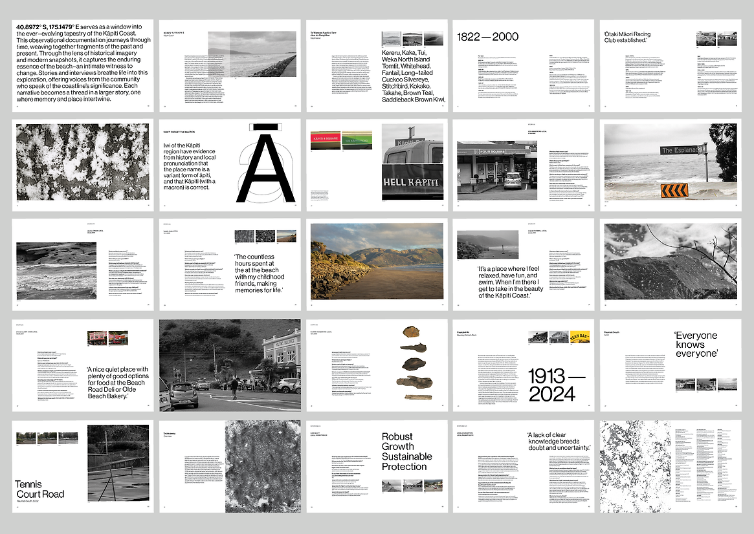
Task: Select the '1913 — 2024' heading
Action: (551, 385)
